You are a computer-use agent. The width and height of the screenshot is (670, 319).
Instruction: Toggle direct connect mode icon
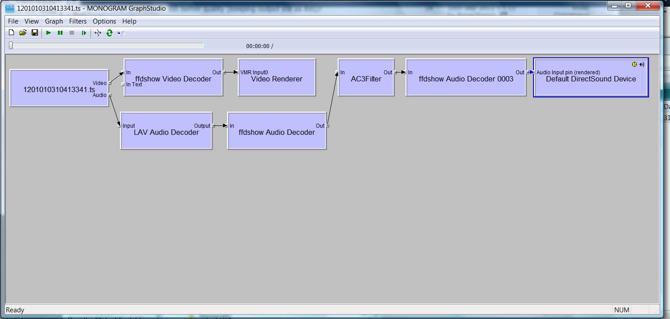point(98,32)
